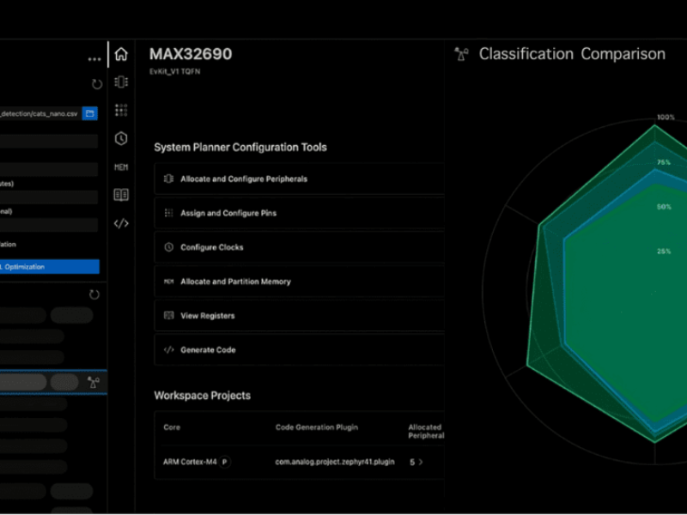Open the clock configuration icon in the sidebar

(120, 138)
